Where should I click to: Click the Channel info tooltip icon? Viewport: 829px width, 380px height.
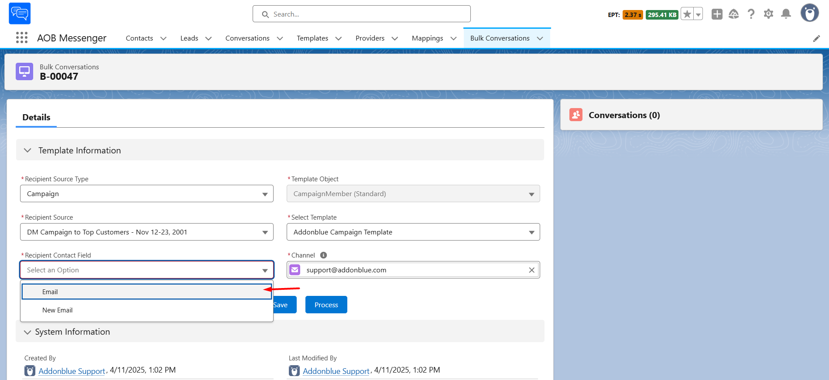click(323, 255)
